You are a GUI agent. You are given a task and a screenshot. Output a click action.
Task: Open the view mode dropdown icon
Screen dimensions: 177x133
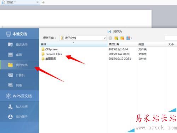(x=129, y=38)
